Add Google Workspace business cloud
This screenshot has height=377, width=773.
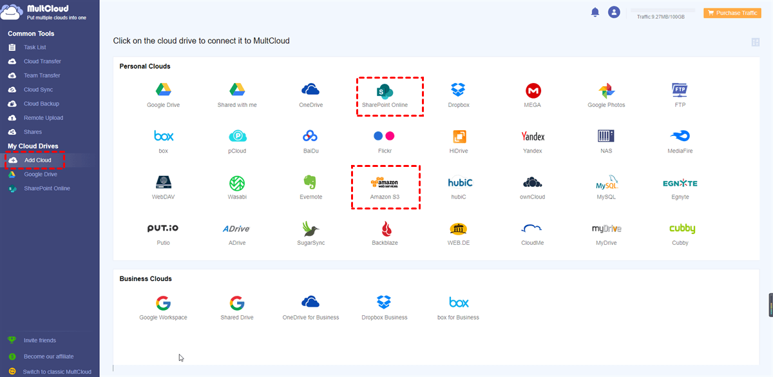click(x=163, y=308)
